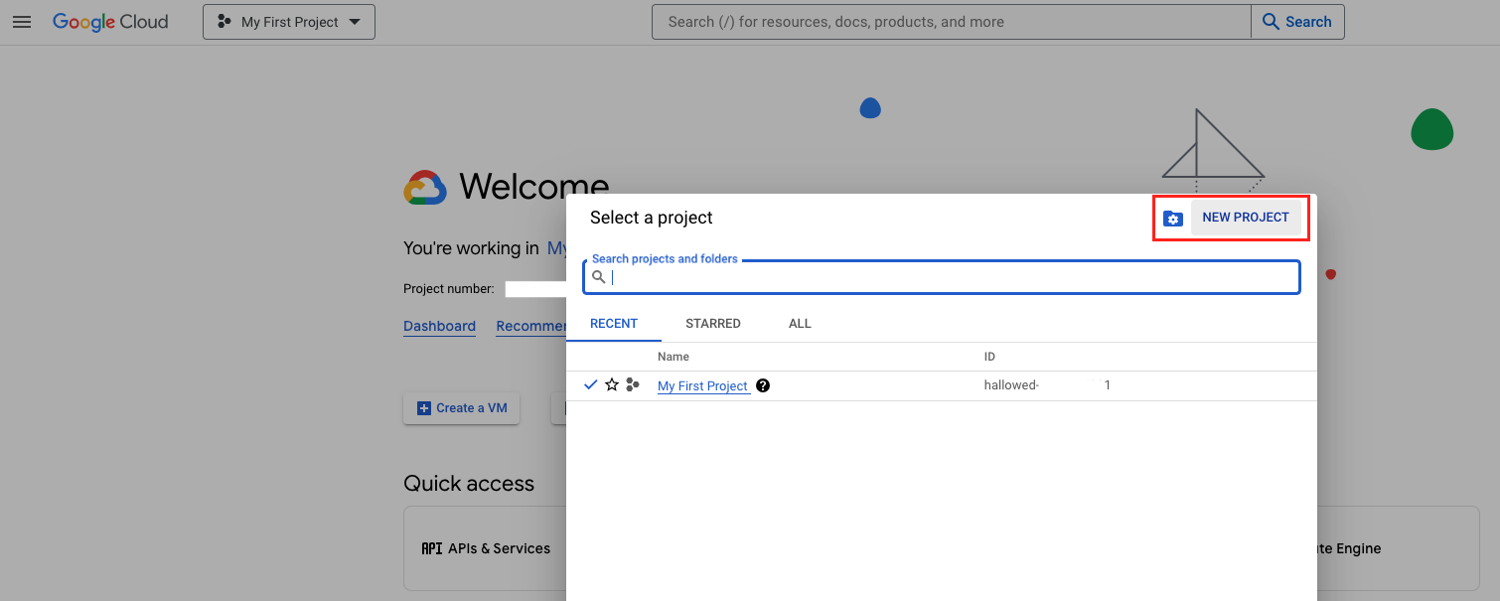Viewport: 1500px width, 601px height.
Task: Click the Google Cloud logo
Action: coord(110,22)
